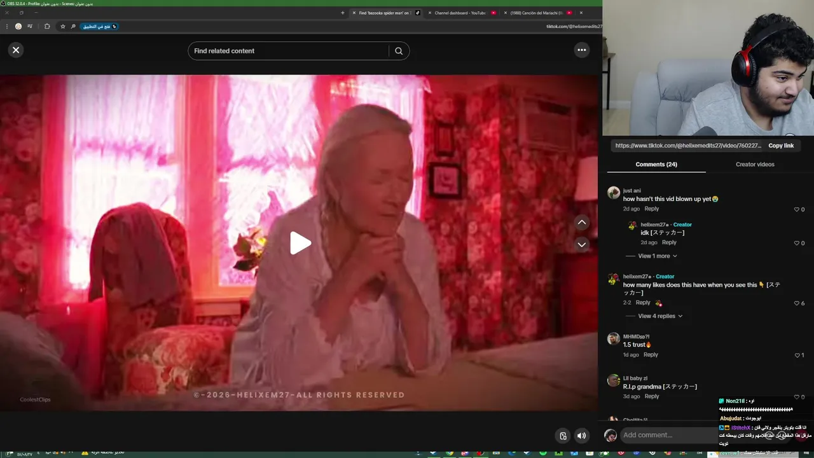Toggle the auto-scroll icon beside the speaker
This screenshot has width=814, height=458.
click(563, 436)
